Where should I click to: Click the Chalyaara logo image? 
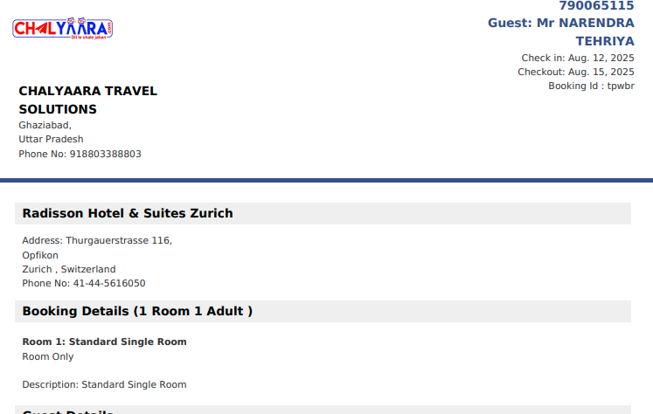click(62, 28)
